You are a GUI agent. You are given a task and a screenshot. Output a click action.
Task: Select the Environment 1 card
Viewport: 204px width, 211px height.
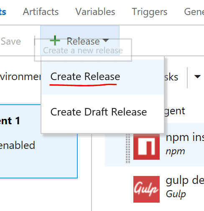38,141
